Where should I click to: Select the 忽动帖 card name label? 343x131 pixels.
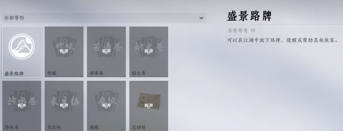click(139, 127)
